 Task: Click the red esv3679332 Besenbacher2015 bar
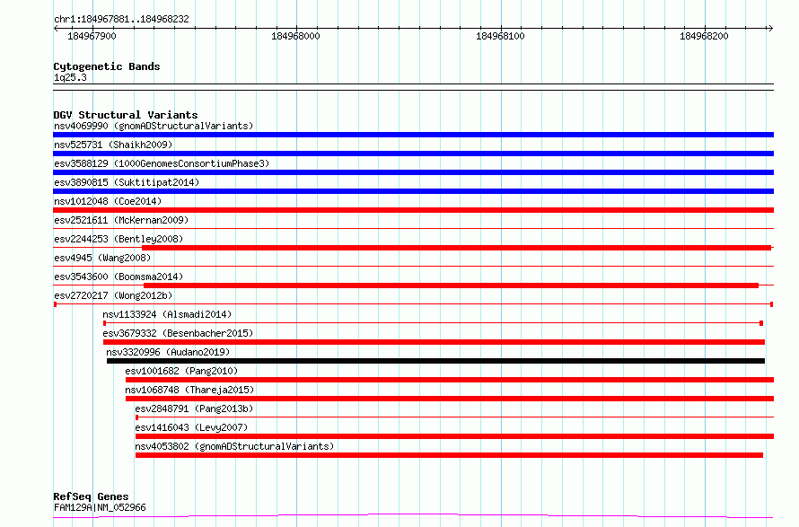pos(434,342)
